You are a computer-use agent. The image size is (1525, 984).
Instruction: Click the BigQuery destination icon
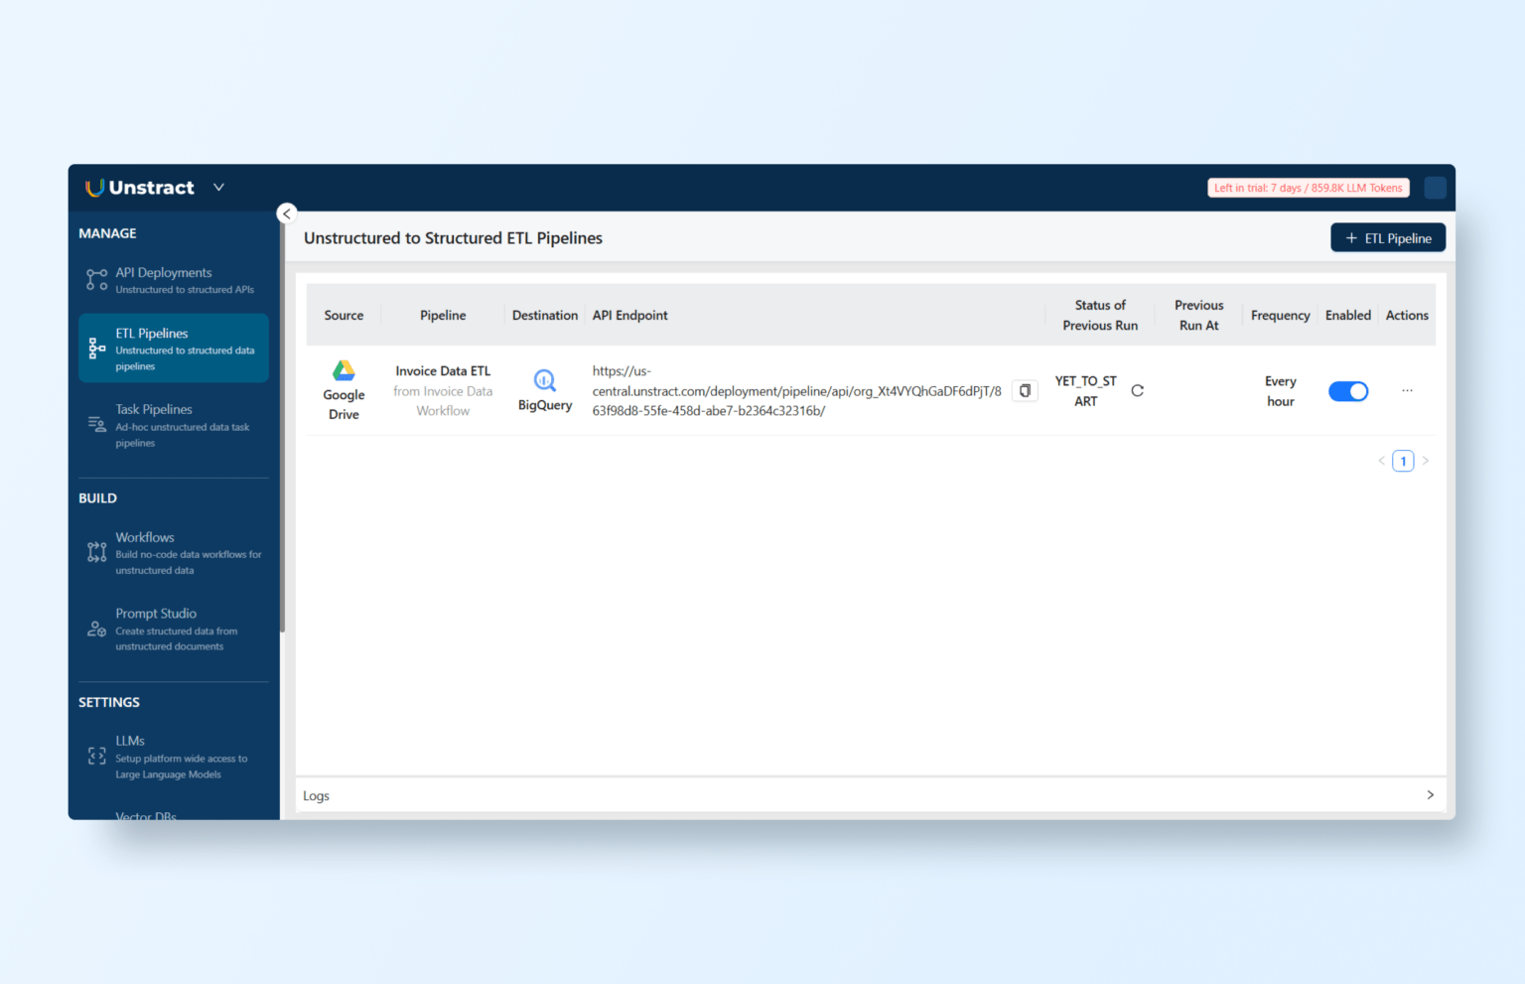(x=544, y=379)
